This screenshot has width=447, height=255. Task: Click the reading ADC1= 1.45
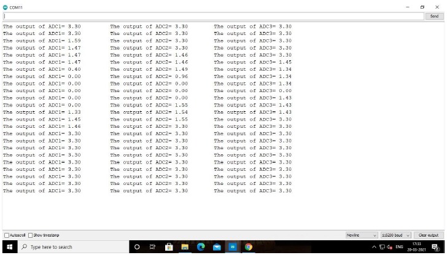[x=64, y=119]
